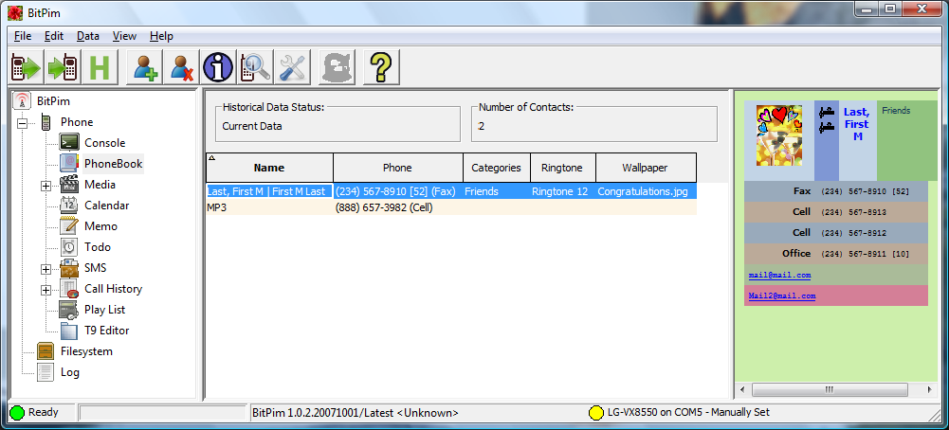
Task: Expand the Call History tree node
Action: tap(46, 290)
